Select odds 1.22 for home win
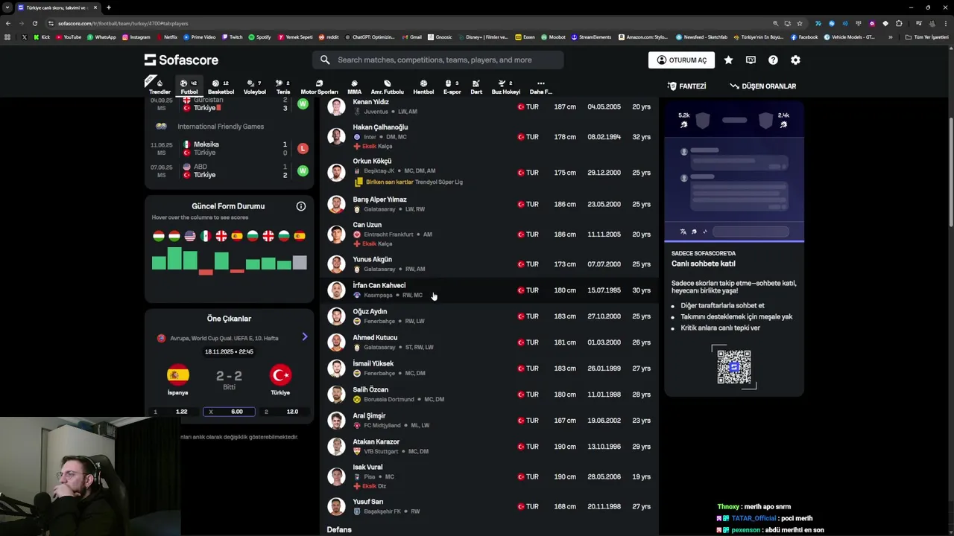The height and width of the screenshot is (536, 954). pyautogui.click(x=174, y=412)
